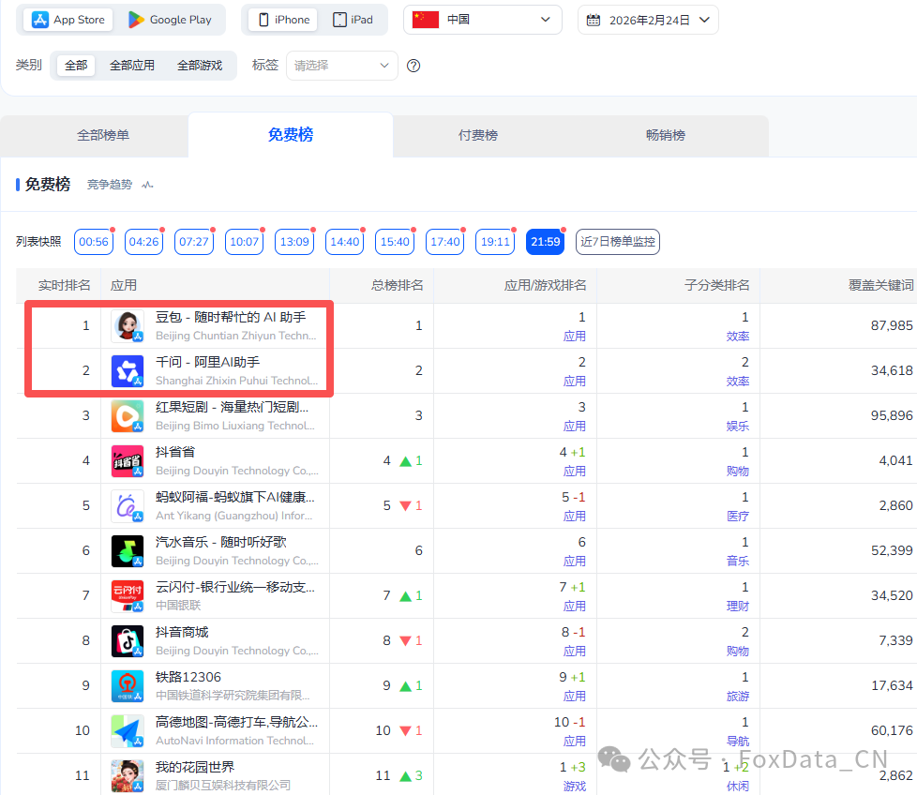Click 娱乐 subcategory link
Screen dimensions: 917x795
(x=738, y=427)
